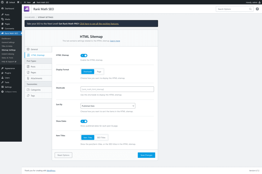Open Instant Indexing submenu item

(8, 54)
